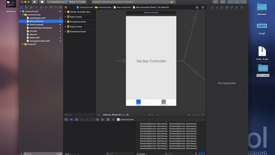This screenshot has width=275, height=155.
Task: Expand the first Конвертер Scene
Action: (x=65, y=22)
